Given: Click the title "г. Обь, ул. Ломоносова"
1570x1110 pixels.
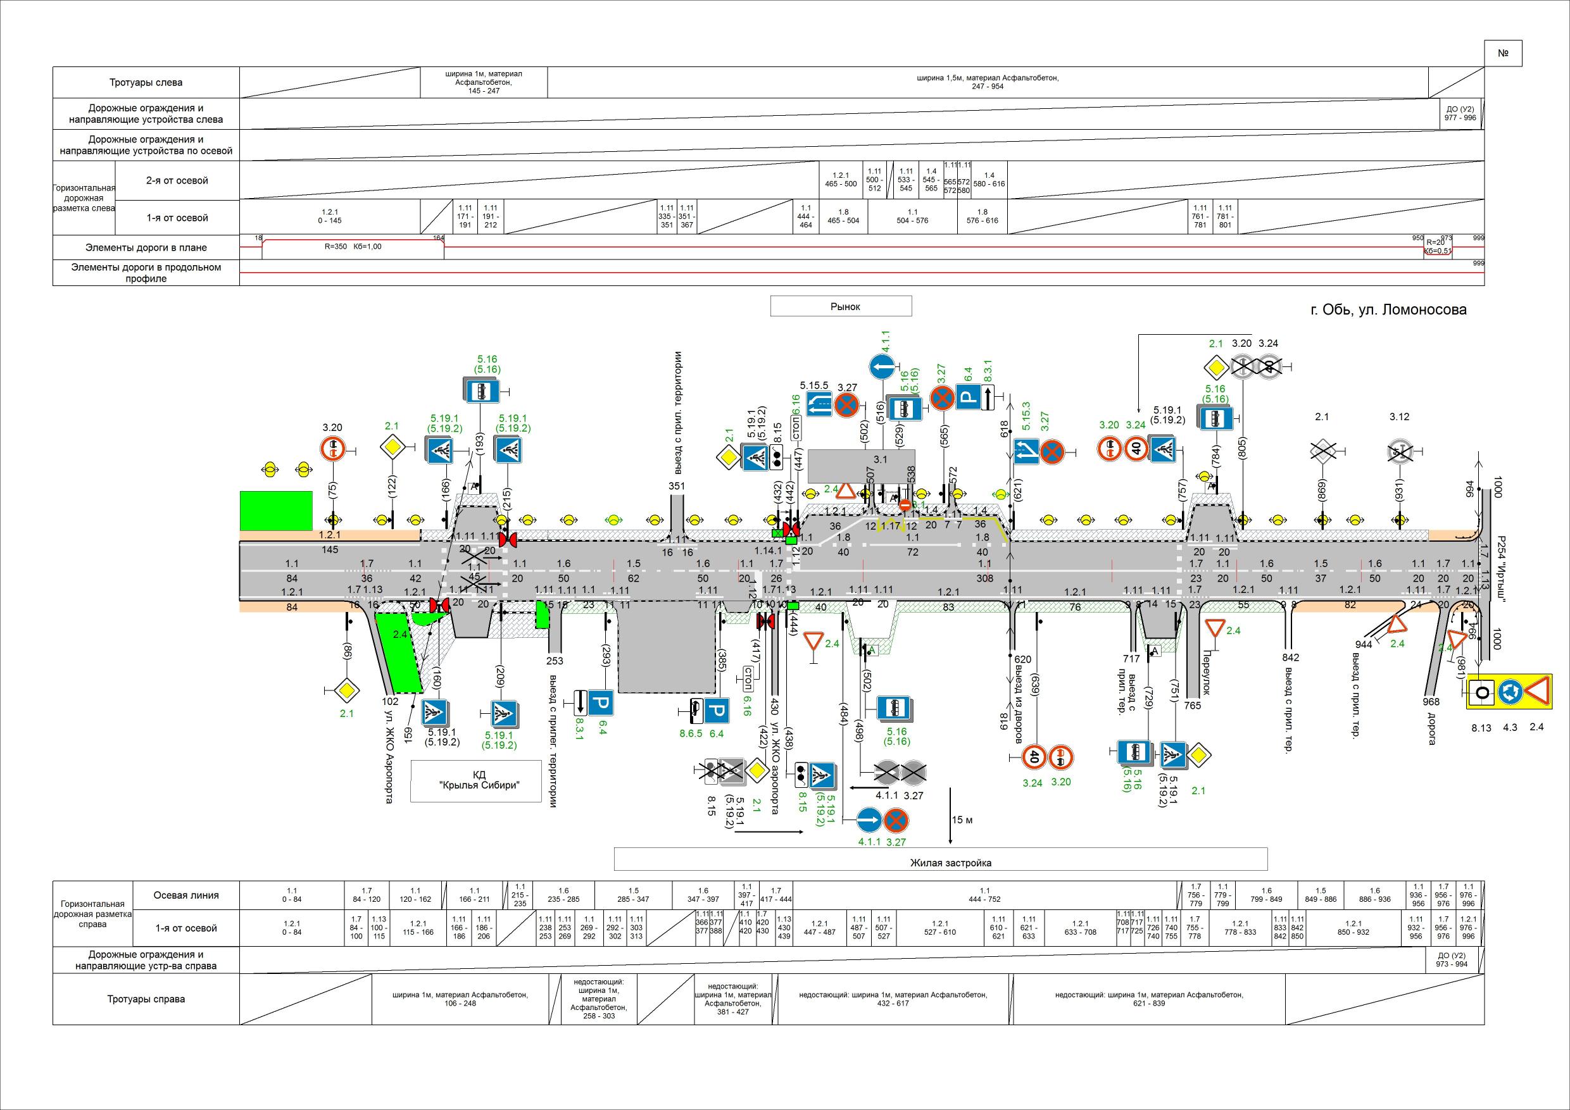Looking at the screenshot, I should pos(1388,309).
